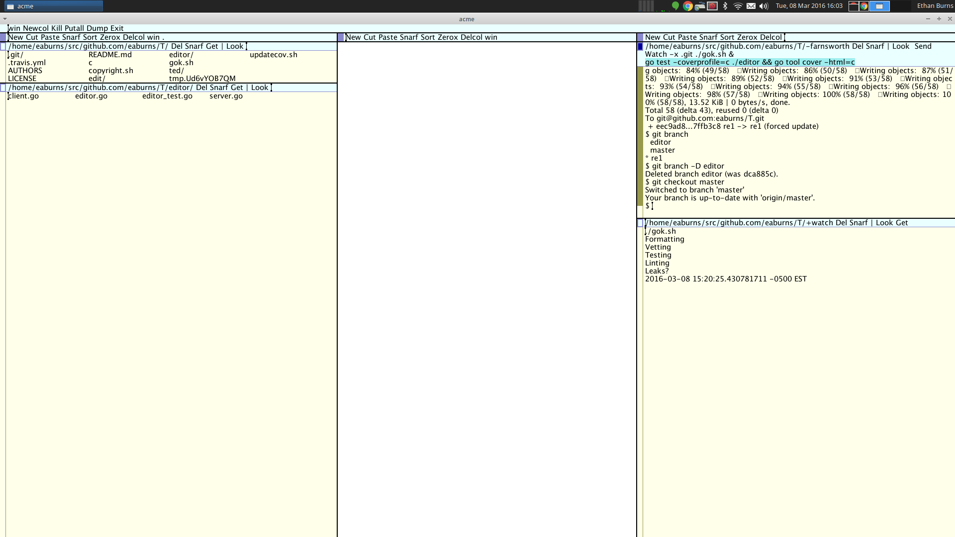Screen dimensions: 955x537
Task: Click Exit in the top tag
Action: click(x=117, y=28)
